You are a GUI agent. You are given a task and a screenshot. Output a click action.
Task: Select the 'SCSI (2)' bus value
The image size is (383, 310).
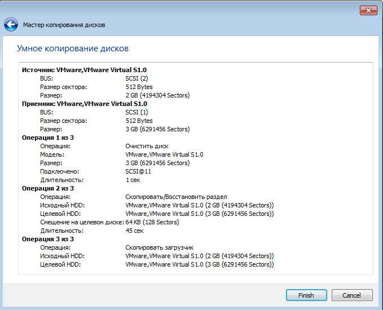coord(137,78)
